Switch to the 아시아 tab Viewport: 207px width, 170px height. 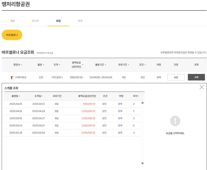coord(35,21)
